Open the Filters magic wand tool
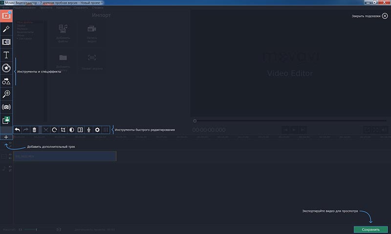The image size is (391, 234). point(6,29)
